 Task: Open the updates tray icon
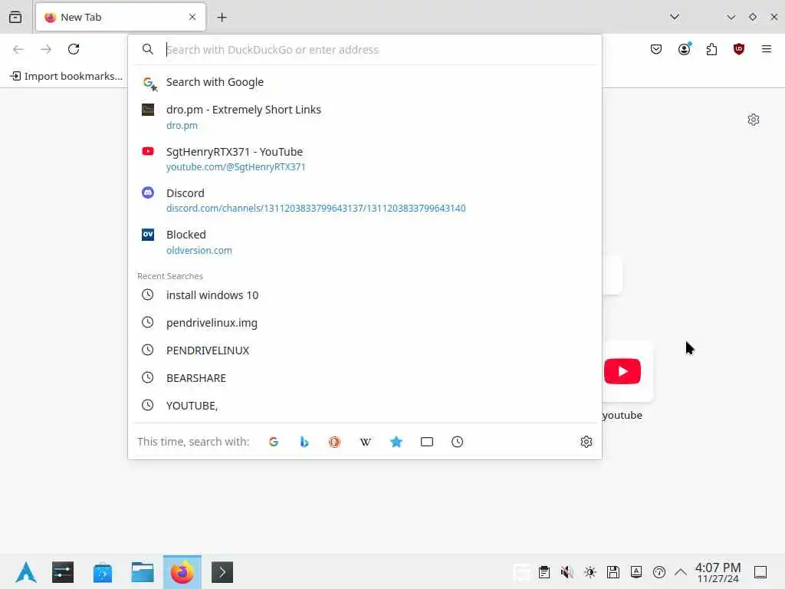coord(659,572)
